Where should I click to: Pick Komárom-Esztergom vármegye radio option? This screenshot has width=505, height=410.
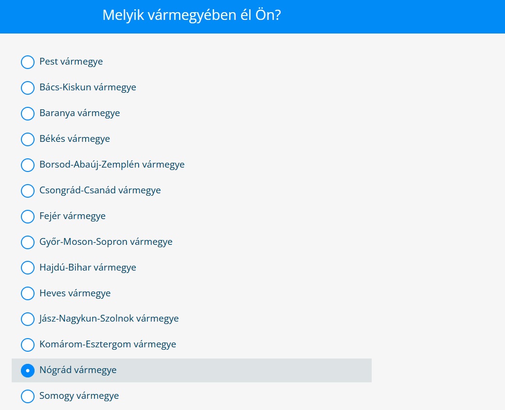click(x=28, y=345)
